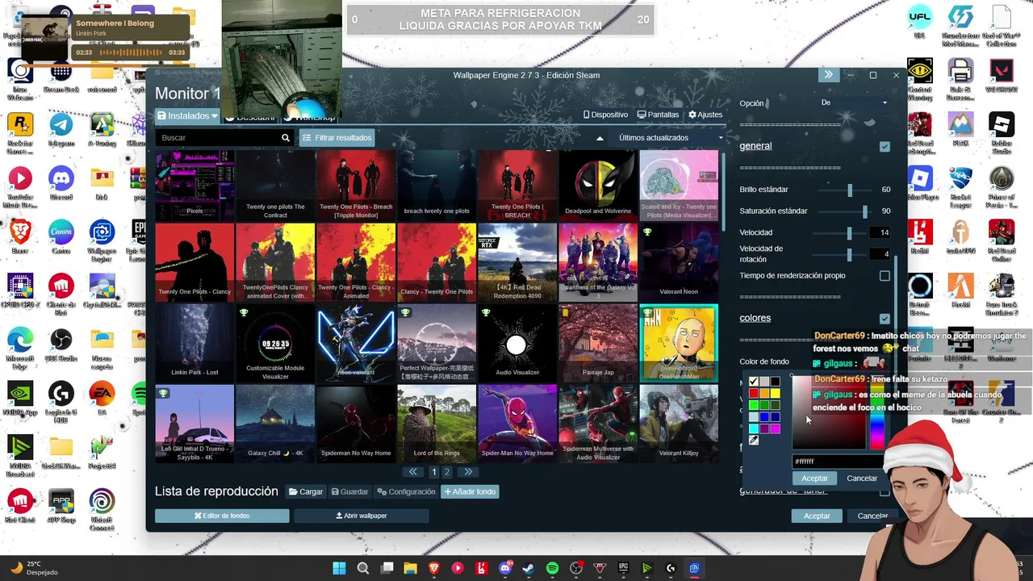Cancel the color picker dialog
1033x581 pixels.
click(x=862, y=479)
